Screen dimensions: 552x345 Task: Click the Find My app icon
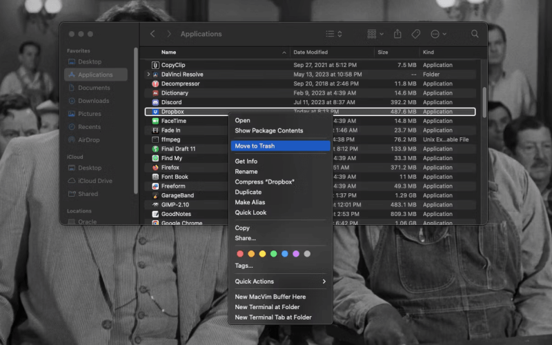(x=155, y=158)
